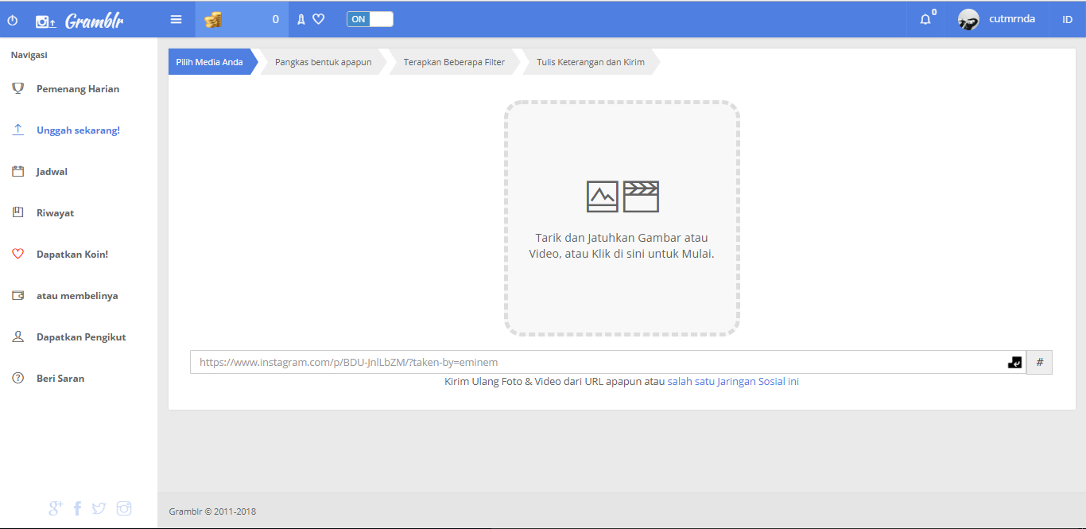Go to Dapatkan Koin! page

point(72,255)
